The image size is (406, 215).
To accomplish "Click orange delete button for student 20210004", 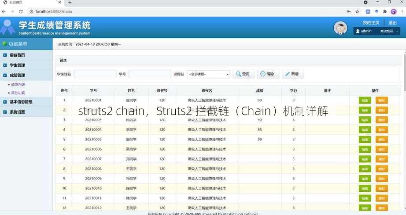I will tap(382, 129).
